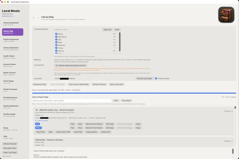Image resolution: width=239 pixels, height=159 pixels.
Task: Navigate forward with the right chevron
Action: [38, 18]
